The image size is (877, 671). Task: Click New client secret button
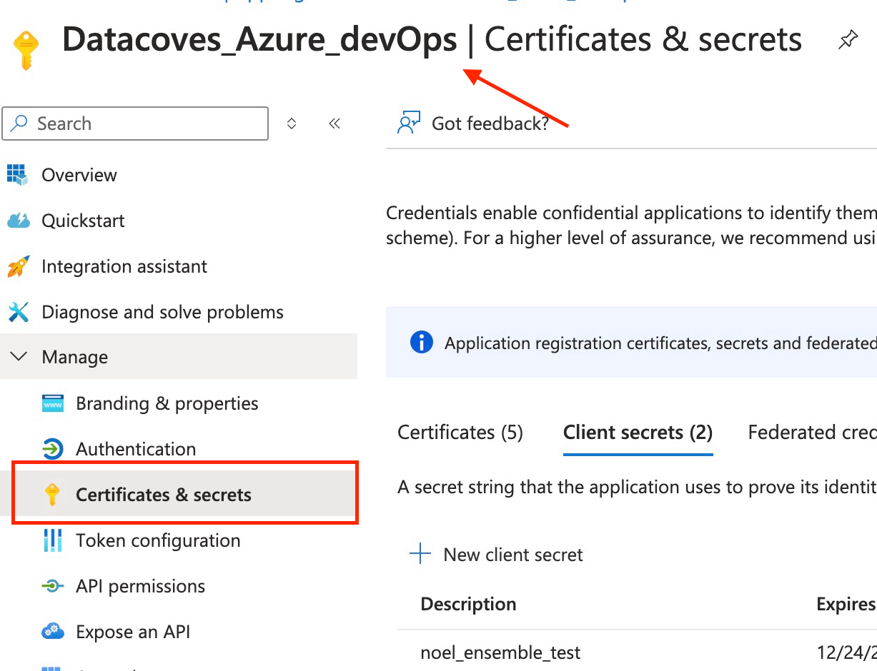496,555
